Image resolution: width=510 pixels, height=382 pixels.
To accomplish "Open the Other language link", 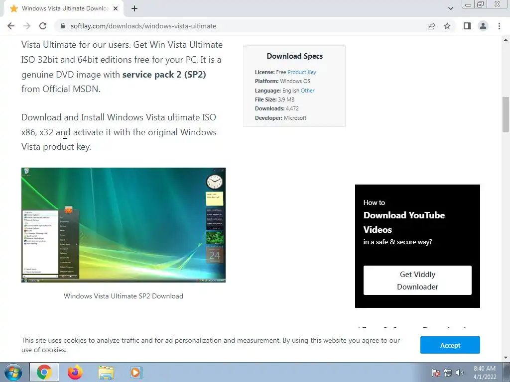I will [308, 91].
